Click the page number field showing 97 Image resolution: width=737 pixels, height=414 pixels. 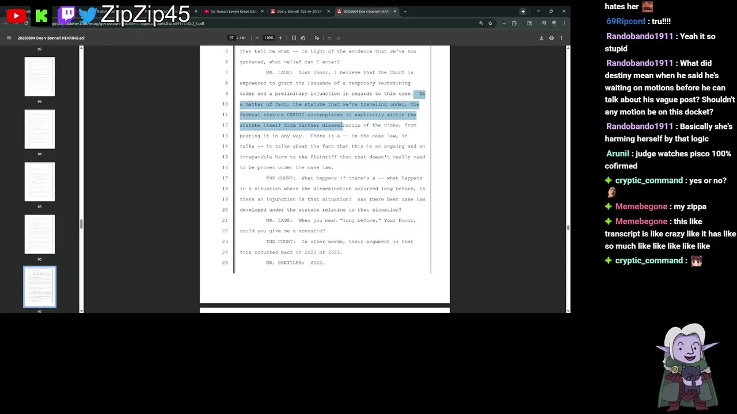click(x=231, y=38)
